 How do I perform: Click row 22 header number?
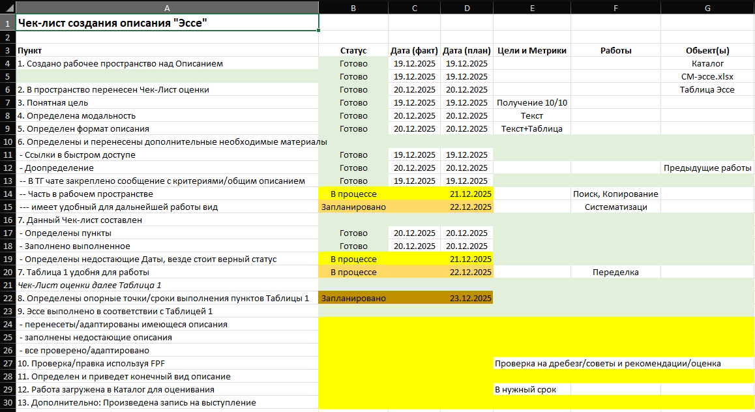pos(7,298)
